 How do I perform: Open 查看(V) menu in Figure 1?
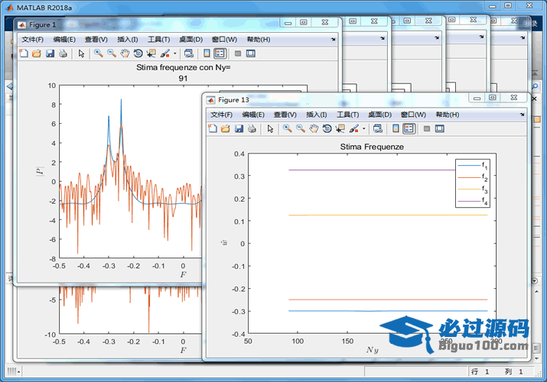pos(96,40)
